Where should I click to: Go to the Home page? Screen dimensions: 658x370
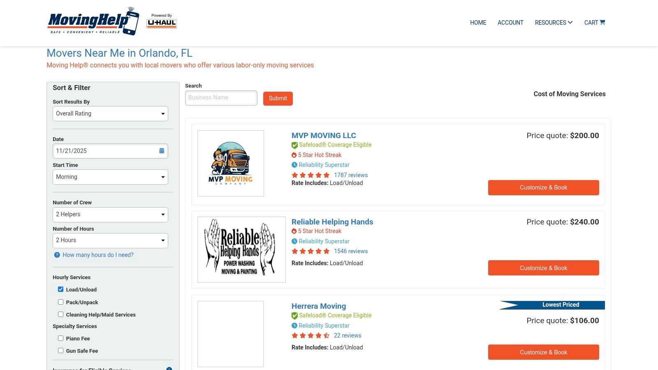coord(478,23)
